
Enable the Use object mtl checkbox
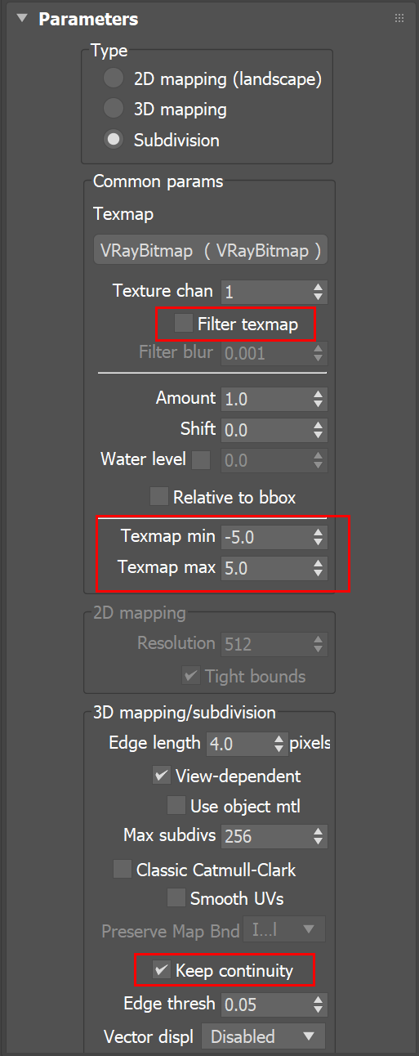(x=176, y=806)
